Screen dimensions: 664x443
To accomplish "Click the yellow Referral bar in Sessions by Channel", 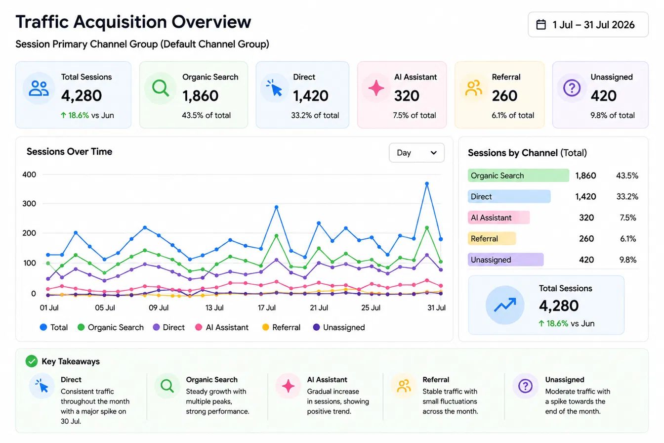I will click(x=492, y=239).
